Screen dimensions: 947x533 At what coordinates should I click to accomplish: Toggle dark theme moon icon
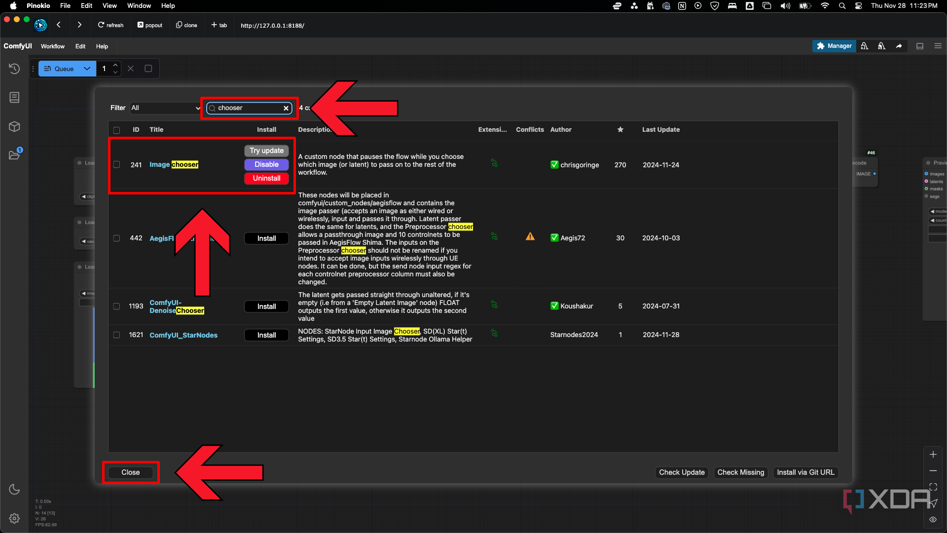(14, 489)
